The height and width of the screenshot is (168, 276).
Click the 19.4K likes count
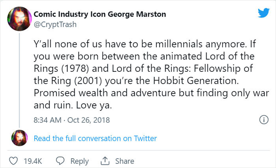point(33,161)
